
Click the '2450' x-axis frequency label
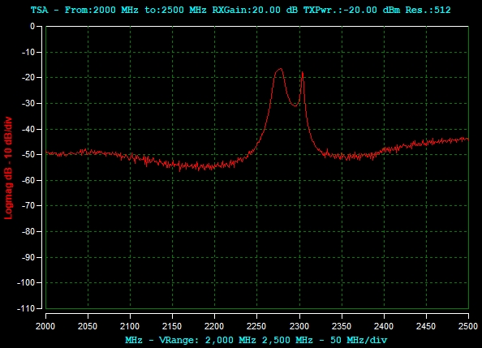click(x=426, y=326)
